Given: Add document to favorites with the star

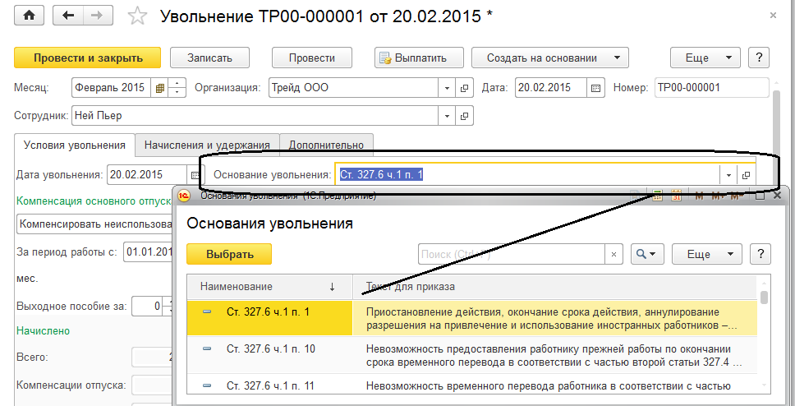Looking at the screenshot, I should point(137,16).
